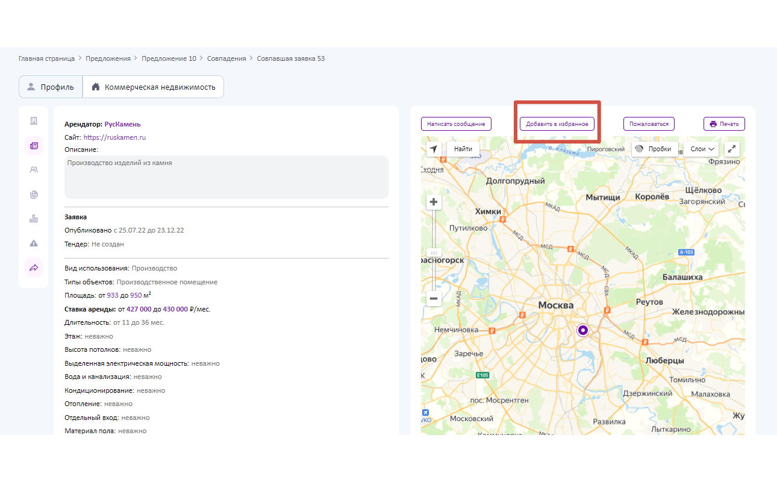Screen dimensions: 777x482
Task: Click the Балашиха label on the map
Action: click(x=682, y=277)
